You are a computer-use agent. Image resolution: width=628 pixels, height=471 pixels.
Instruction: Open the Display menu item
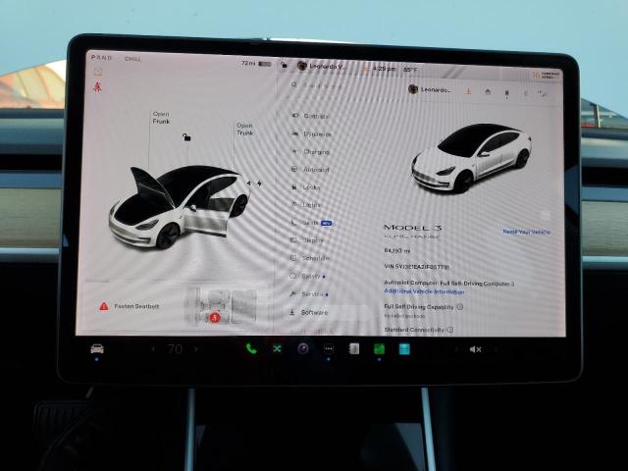click(307, 240)
